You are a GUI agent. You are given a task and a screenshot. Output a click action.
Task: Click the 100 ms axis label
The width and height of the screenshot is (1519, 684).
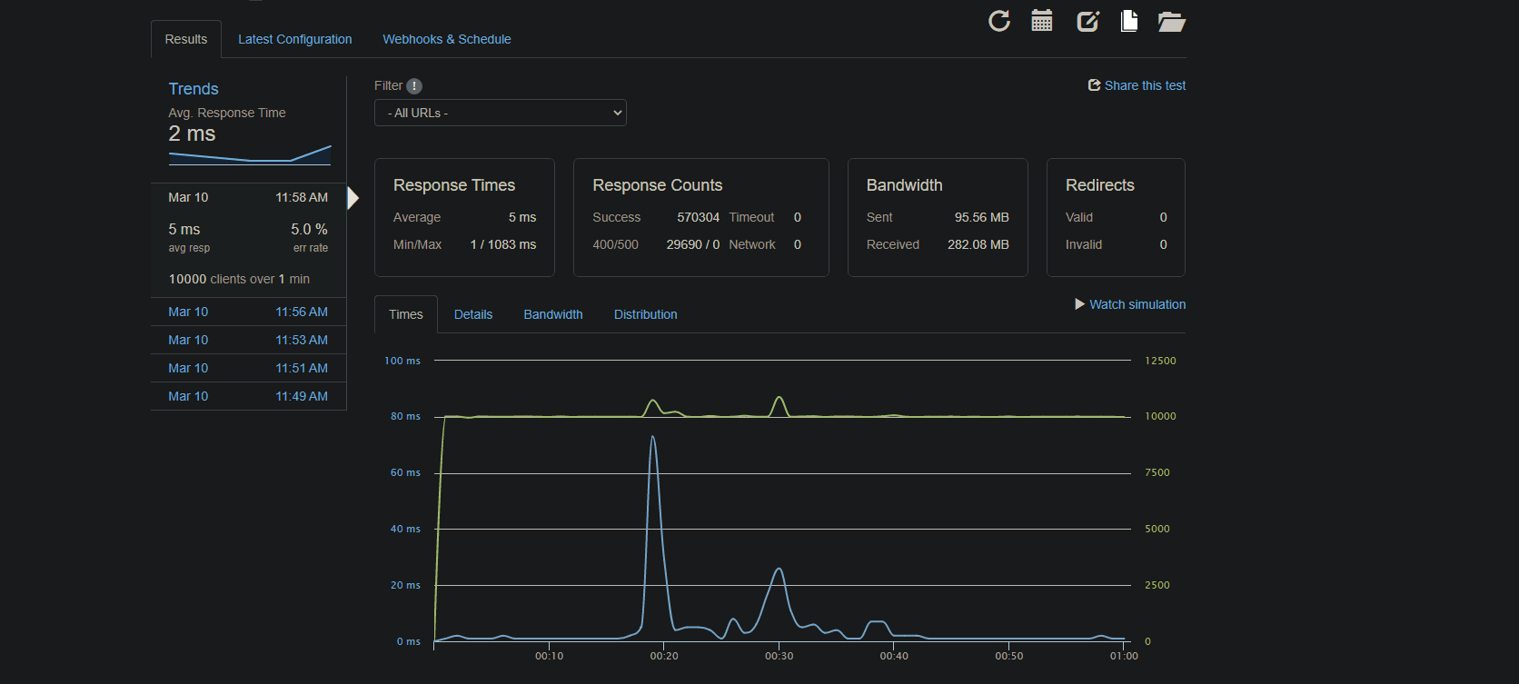[x=402, y=361]
